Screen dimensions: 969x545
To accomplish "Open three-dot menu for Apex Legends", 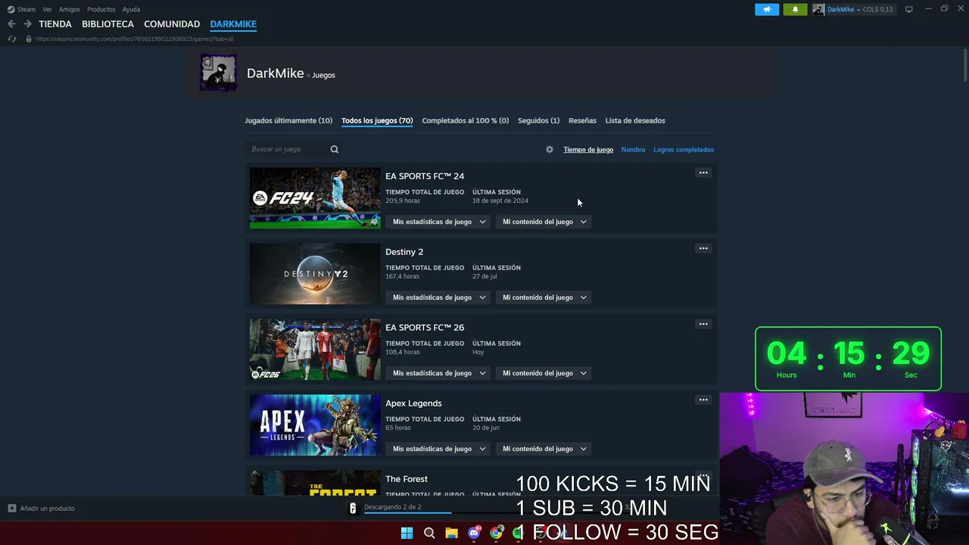I will 703,400.
